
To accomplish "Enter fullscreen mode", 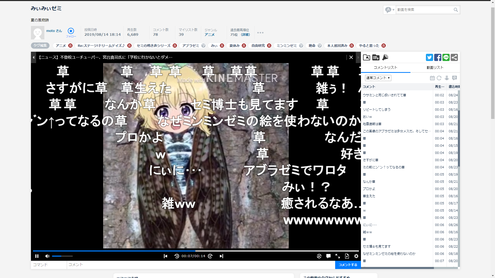I will (x=337, y=256).
